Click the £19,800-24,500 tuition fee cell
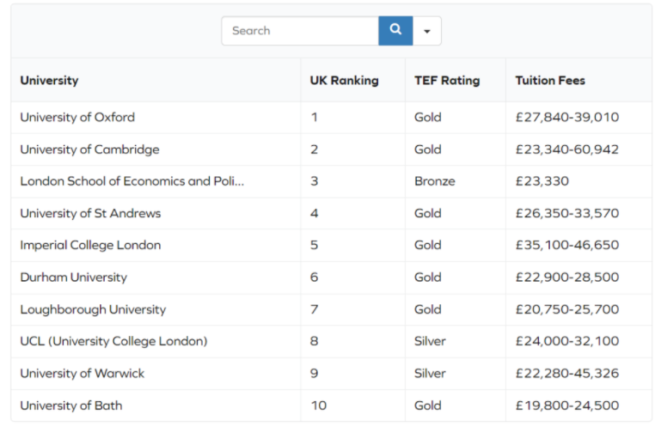This screenshot has height=427, width=655. [x=566, y=406]
